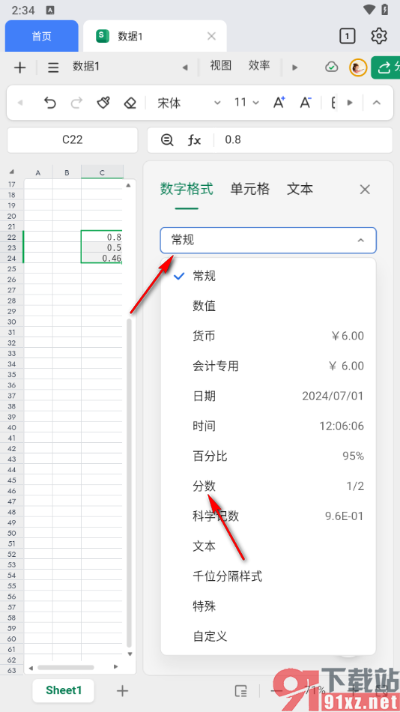
Task: Collapse the toolbar with up chevron
Action: [x=376, y=103]
